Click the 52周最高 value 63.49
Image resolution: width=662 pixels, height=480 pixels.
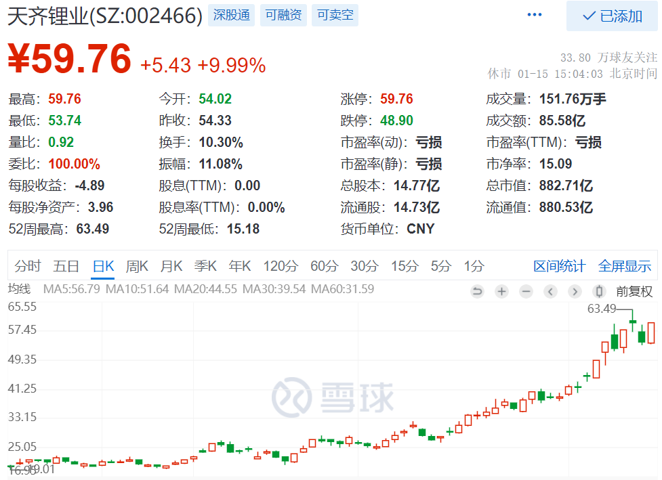pyautogui.click(x=92, y=229)
